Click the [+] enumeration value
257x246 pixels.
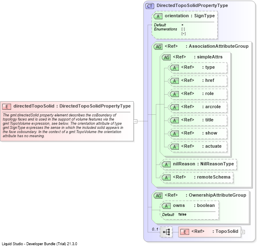[x=183, y=34]
